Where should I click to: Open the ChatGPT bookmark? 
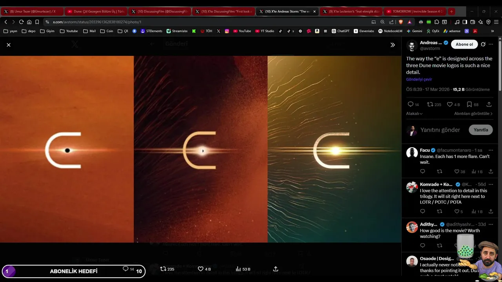pyautogui.click(x=340, y=31)
